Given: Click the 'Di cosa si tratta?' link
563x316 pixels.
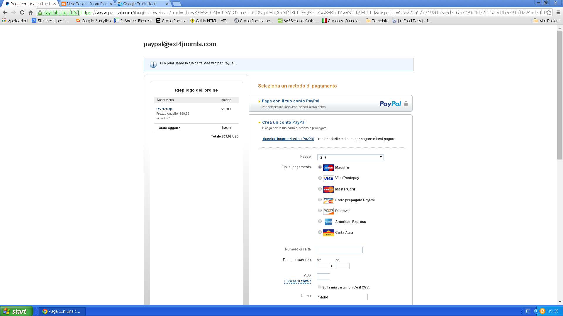Looking at the screenshot, I should click(297, 281).
